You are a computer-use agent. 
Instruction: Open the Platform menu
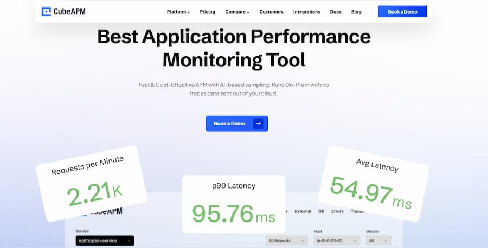(178, 12)
